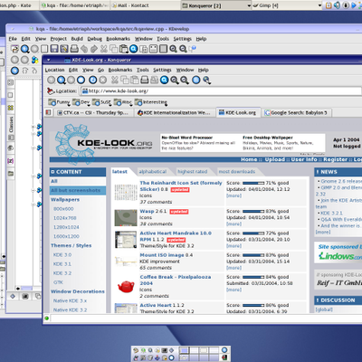The image size is (362, 362).
Task: Click the Register link in site navigation
Action: [337, 159]
